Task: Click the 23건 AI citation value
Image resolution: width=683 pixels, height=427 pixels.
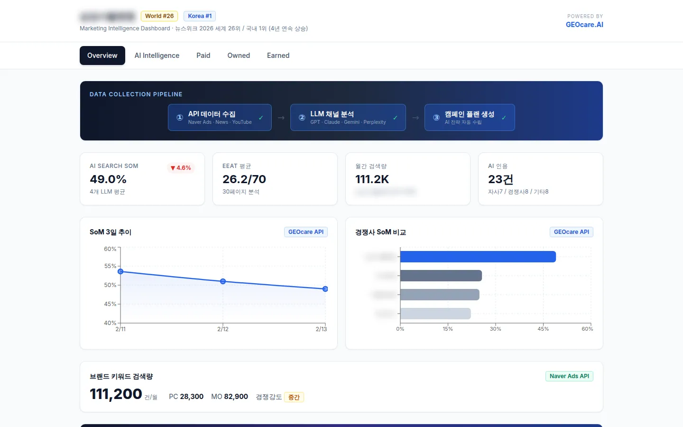Action: (501, 179)
